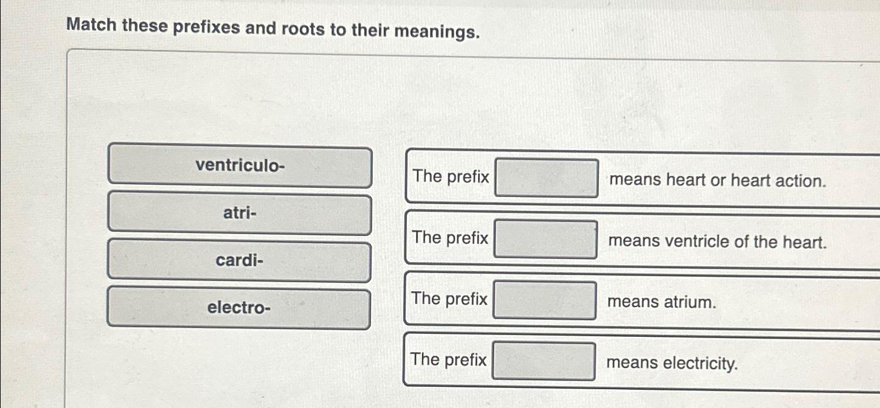Click the text 'means electricity.'
880x408 pixels.
[x=671, y=362]
